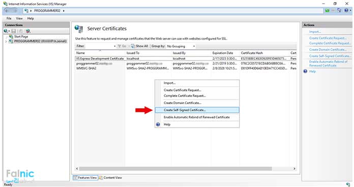354x187 pixels.
Task: Open the View menu
Action: 19,18
